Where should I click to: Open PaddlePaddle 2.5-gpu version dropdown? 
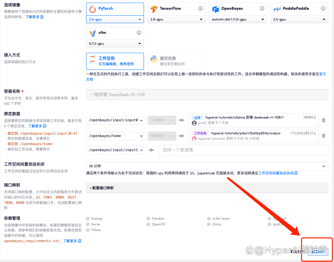(x=299, y=19)
